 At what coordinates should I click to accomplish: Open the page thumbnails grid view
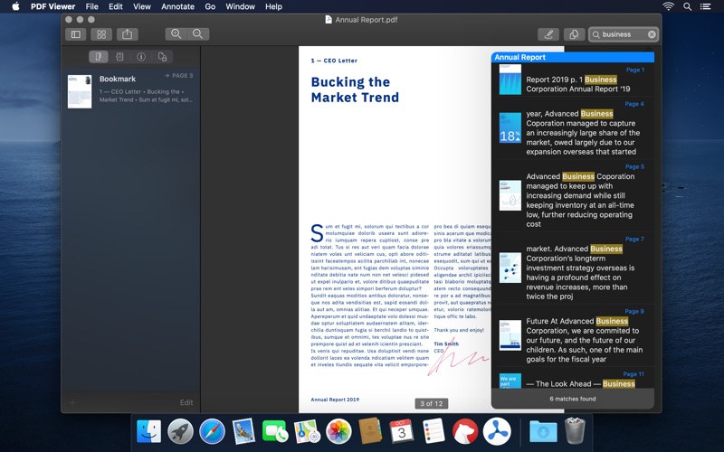(101, 34)
